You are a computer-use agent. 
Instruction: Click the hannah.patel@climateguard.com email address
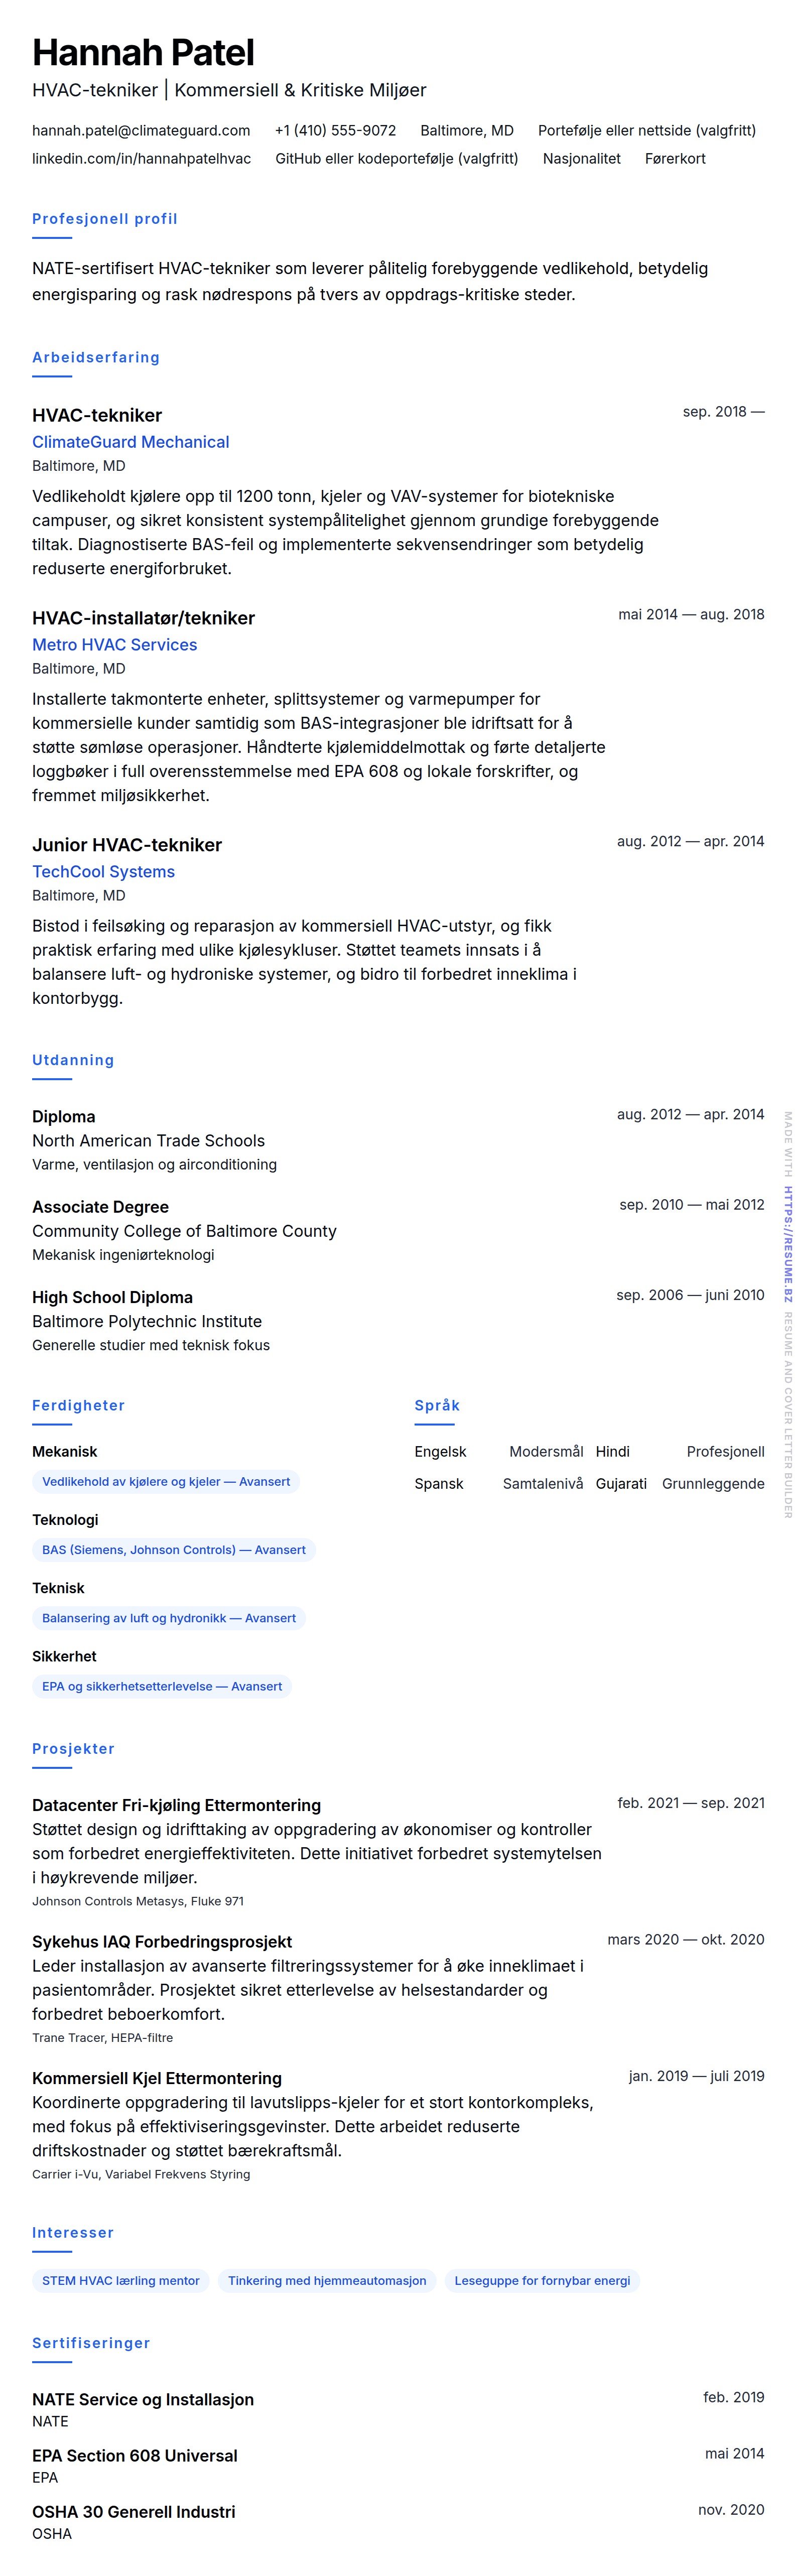(141, 130)
